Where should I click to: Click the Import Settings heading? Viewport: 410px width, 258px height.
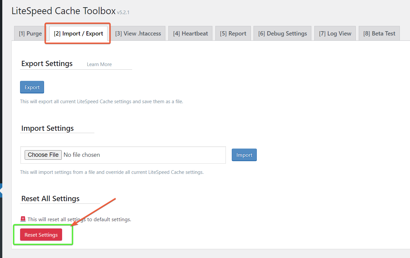48,128
